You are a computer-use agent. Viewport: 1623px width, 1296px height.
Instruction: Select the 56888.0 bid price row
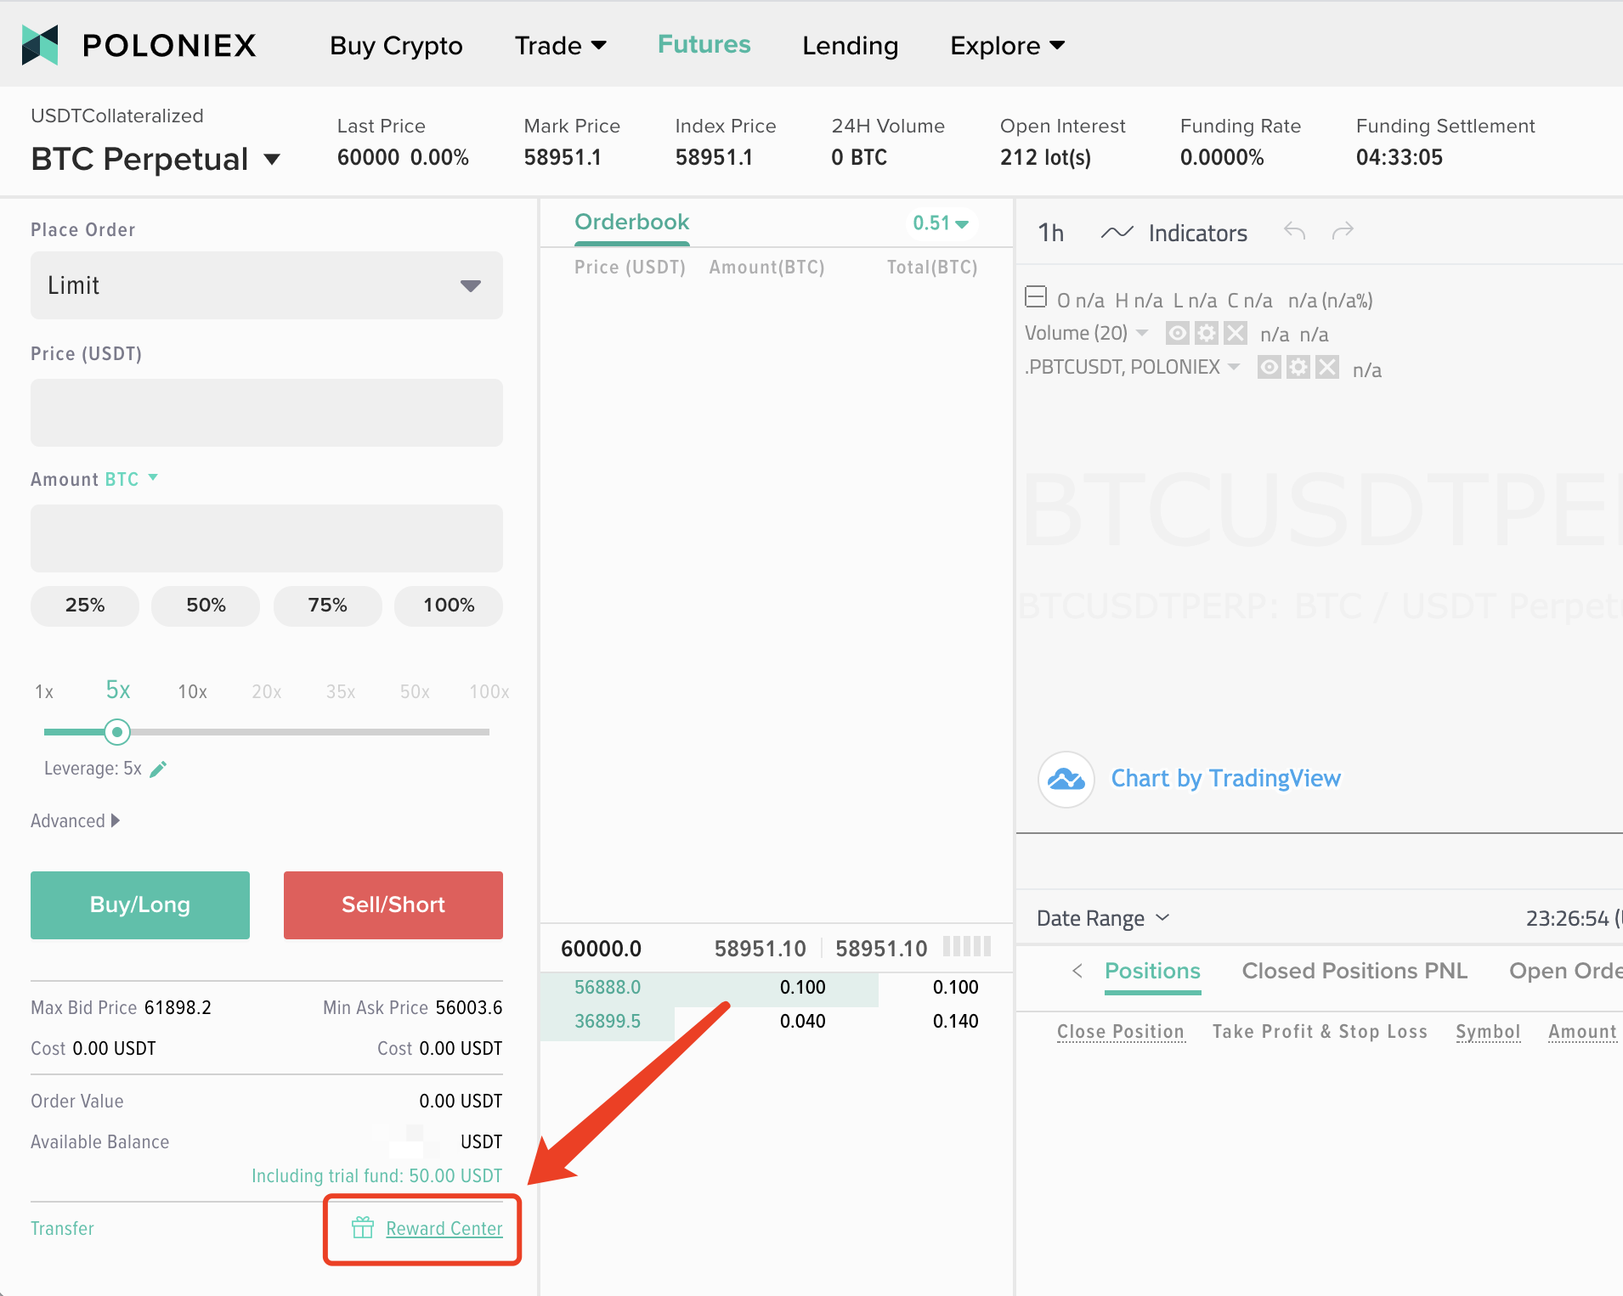[x=777, y=988]
